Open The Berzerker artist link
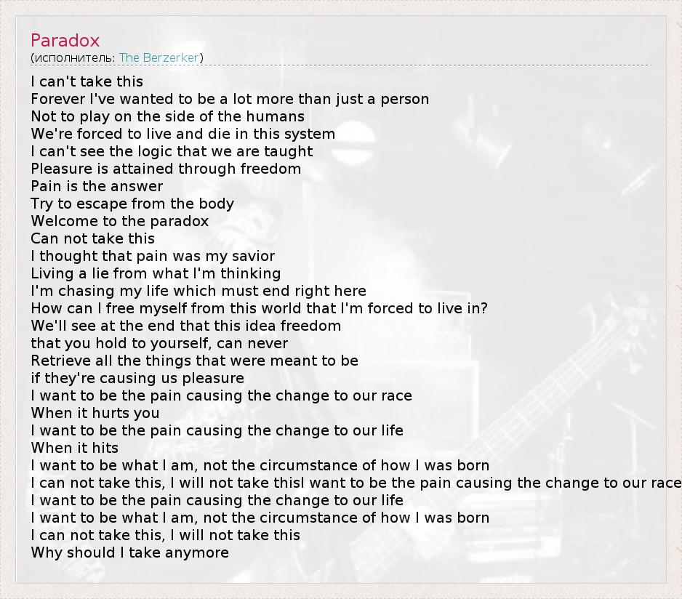This screenshot has height=599, width=682. coord(159,57)
